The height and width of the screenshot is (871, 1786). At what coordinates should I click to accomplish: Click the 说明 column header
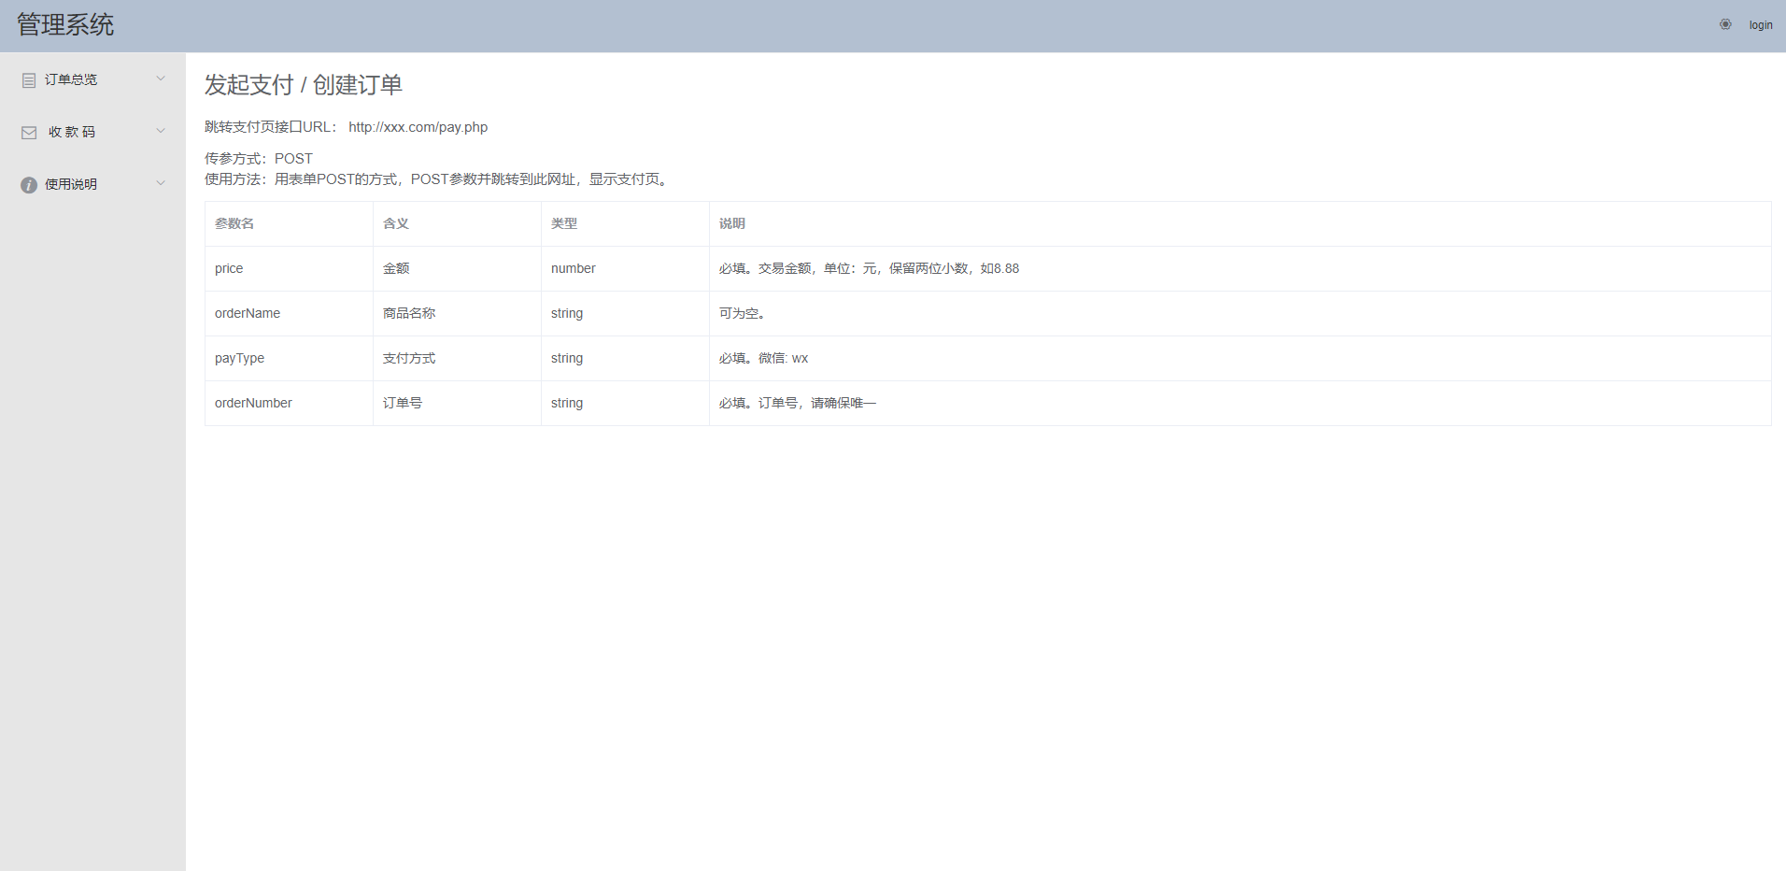pyautogui.click(x=732, y=224)
